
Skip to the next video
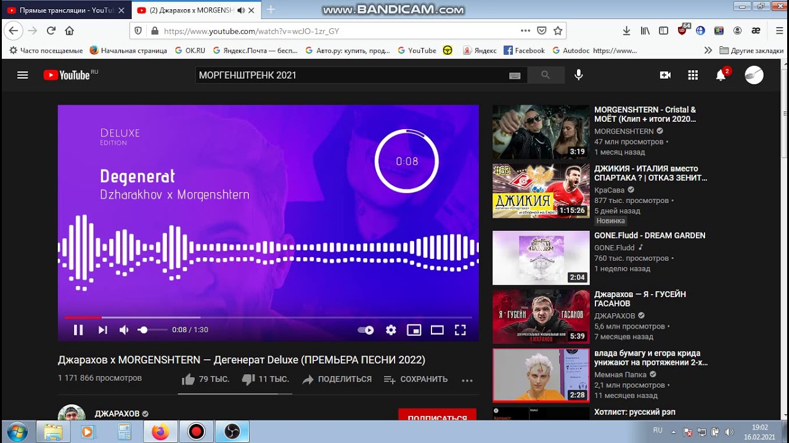click(102, 330)
